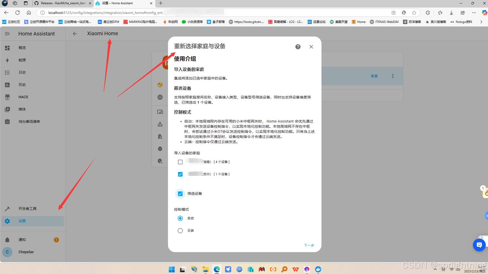Open 开发者工具 in the sidebar
Image resolution: width=488 pixels, height=274 pixels.
[x=32, y=209]
